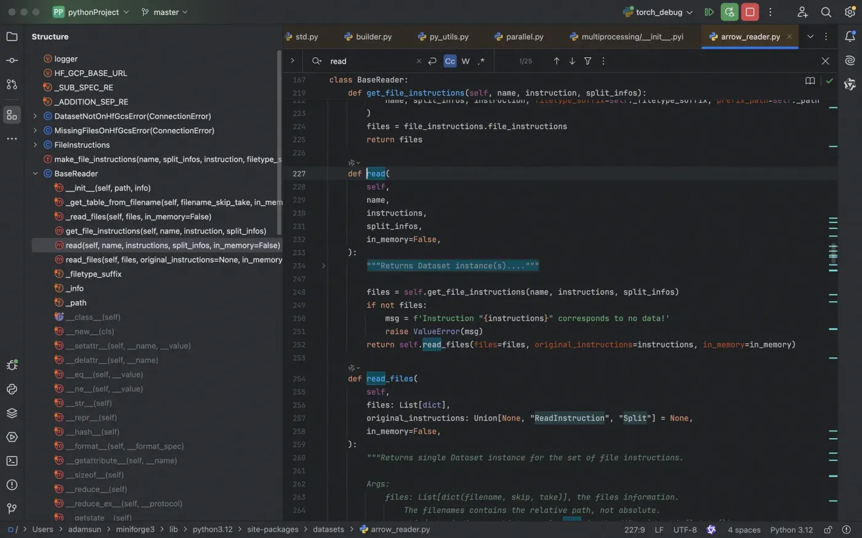
Task: Switch to multiprocessing/__init__.pyi tab
Action: coord(627,37)
